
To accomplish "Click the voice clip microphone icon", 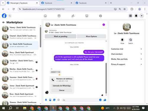I will pyautogui.click(x=46, y=100).
